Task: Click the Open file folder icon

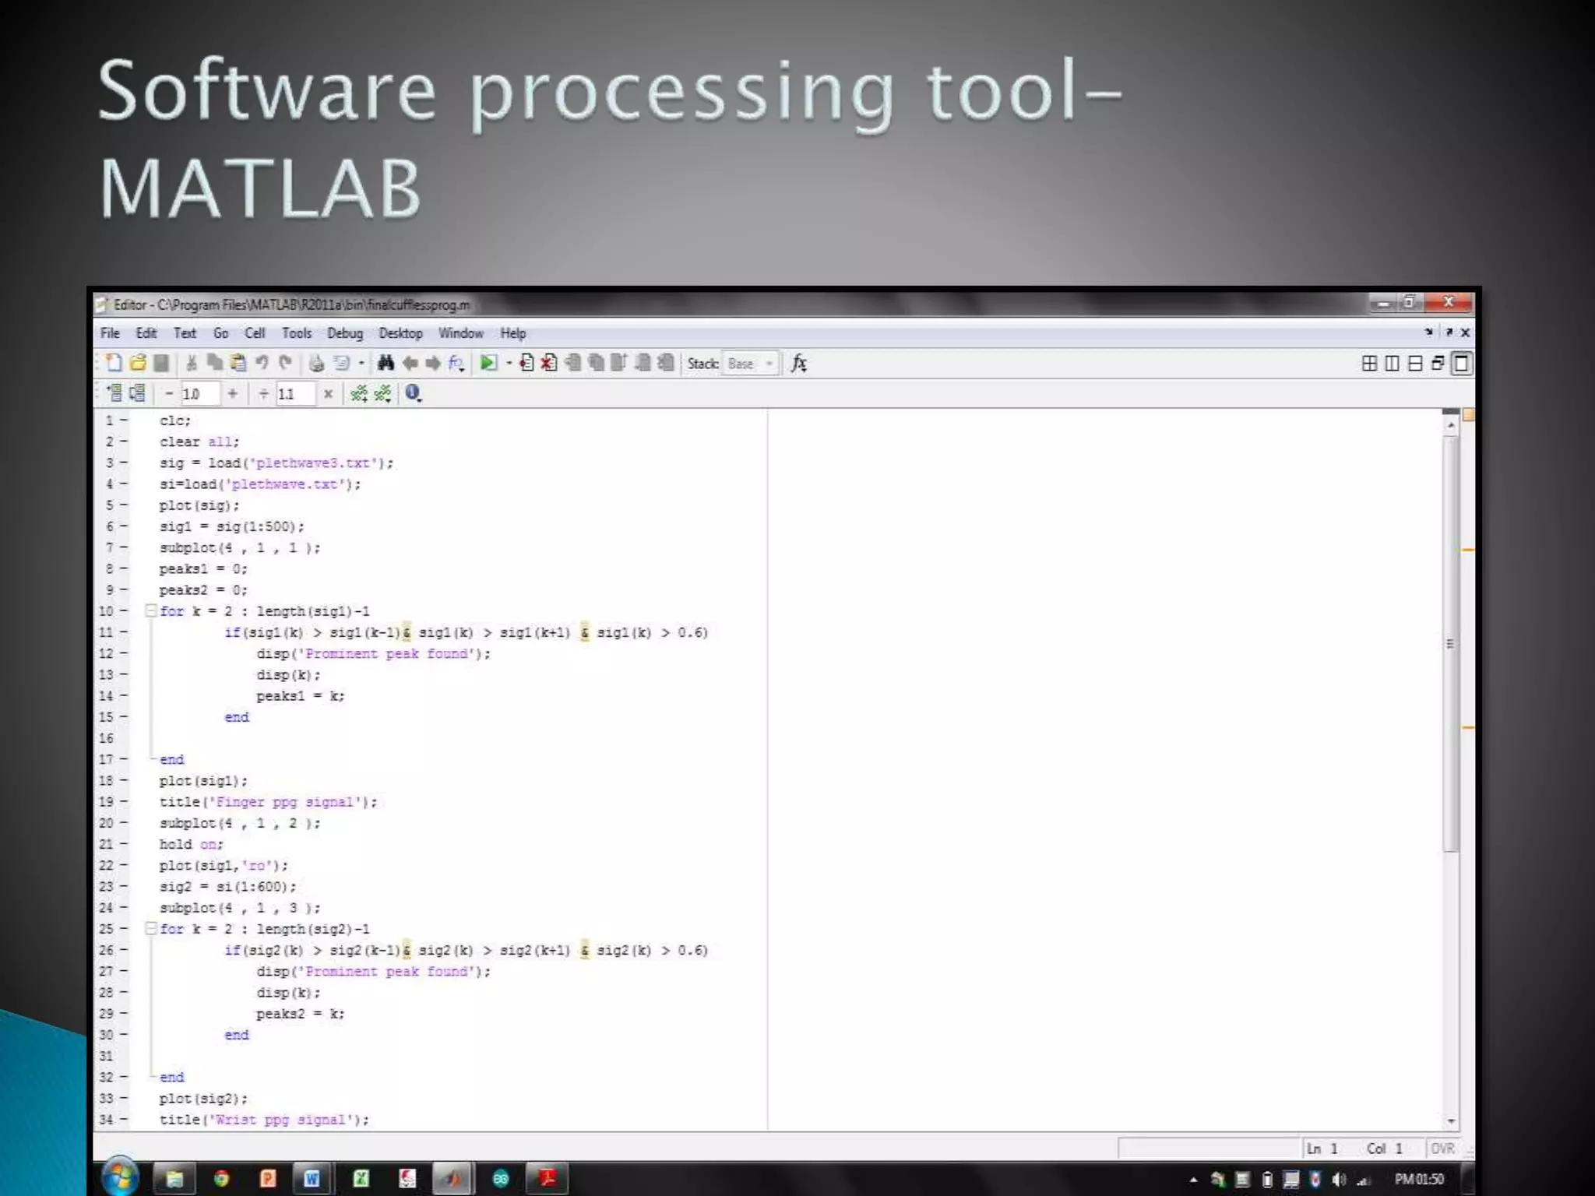Action: [138, 363]
